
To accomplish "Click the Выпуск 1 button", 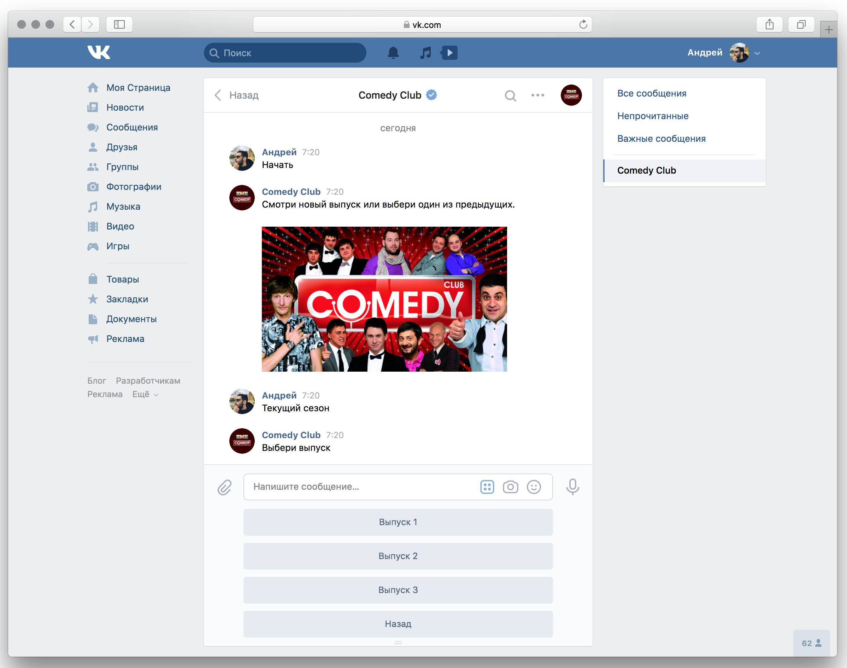I will coord(399,522).
